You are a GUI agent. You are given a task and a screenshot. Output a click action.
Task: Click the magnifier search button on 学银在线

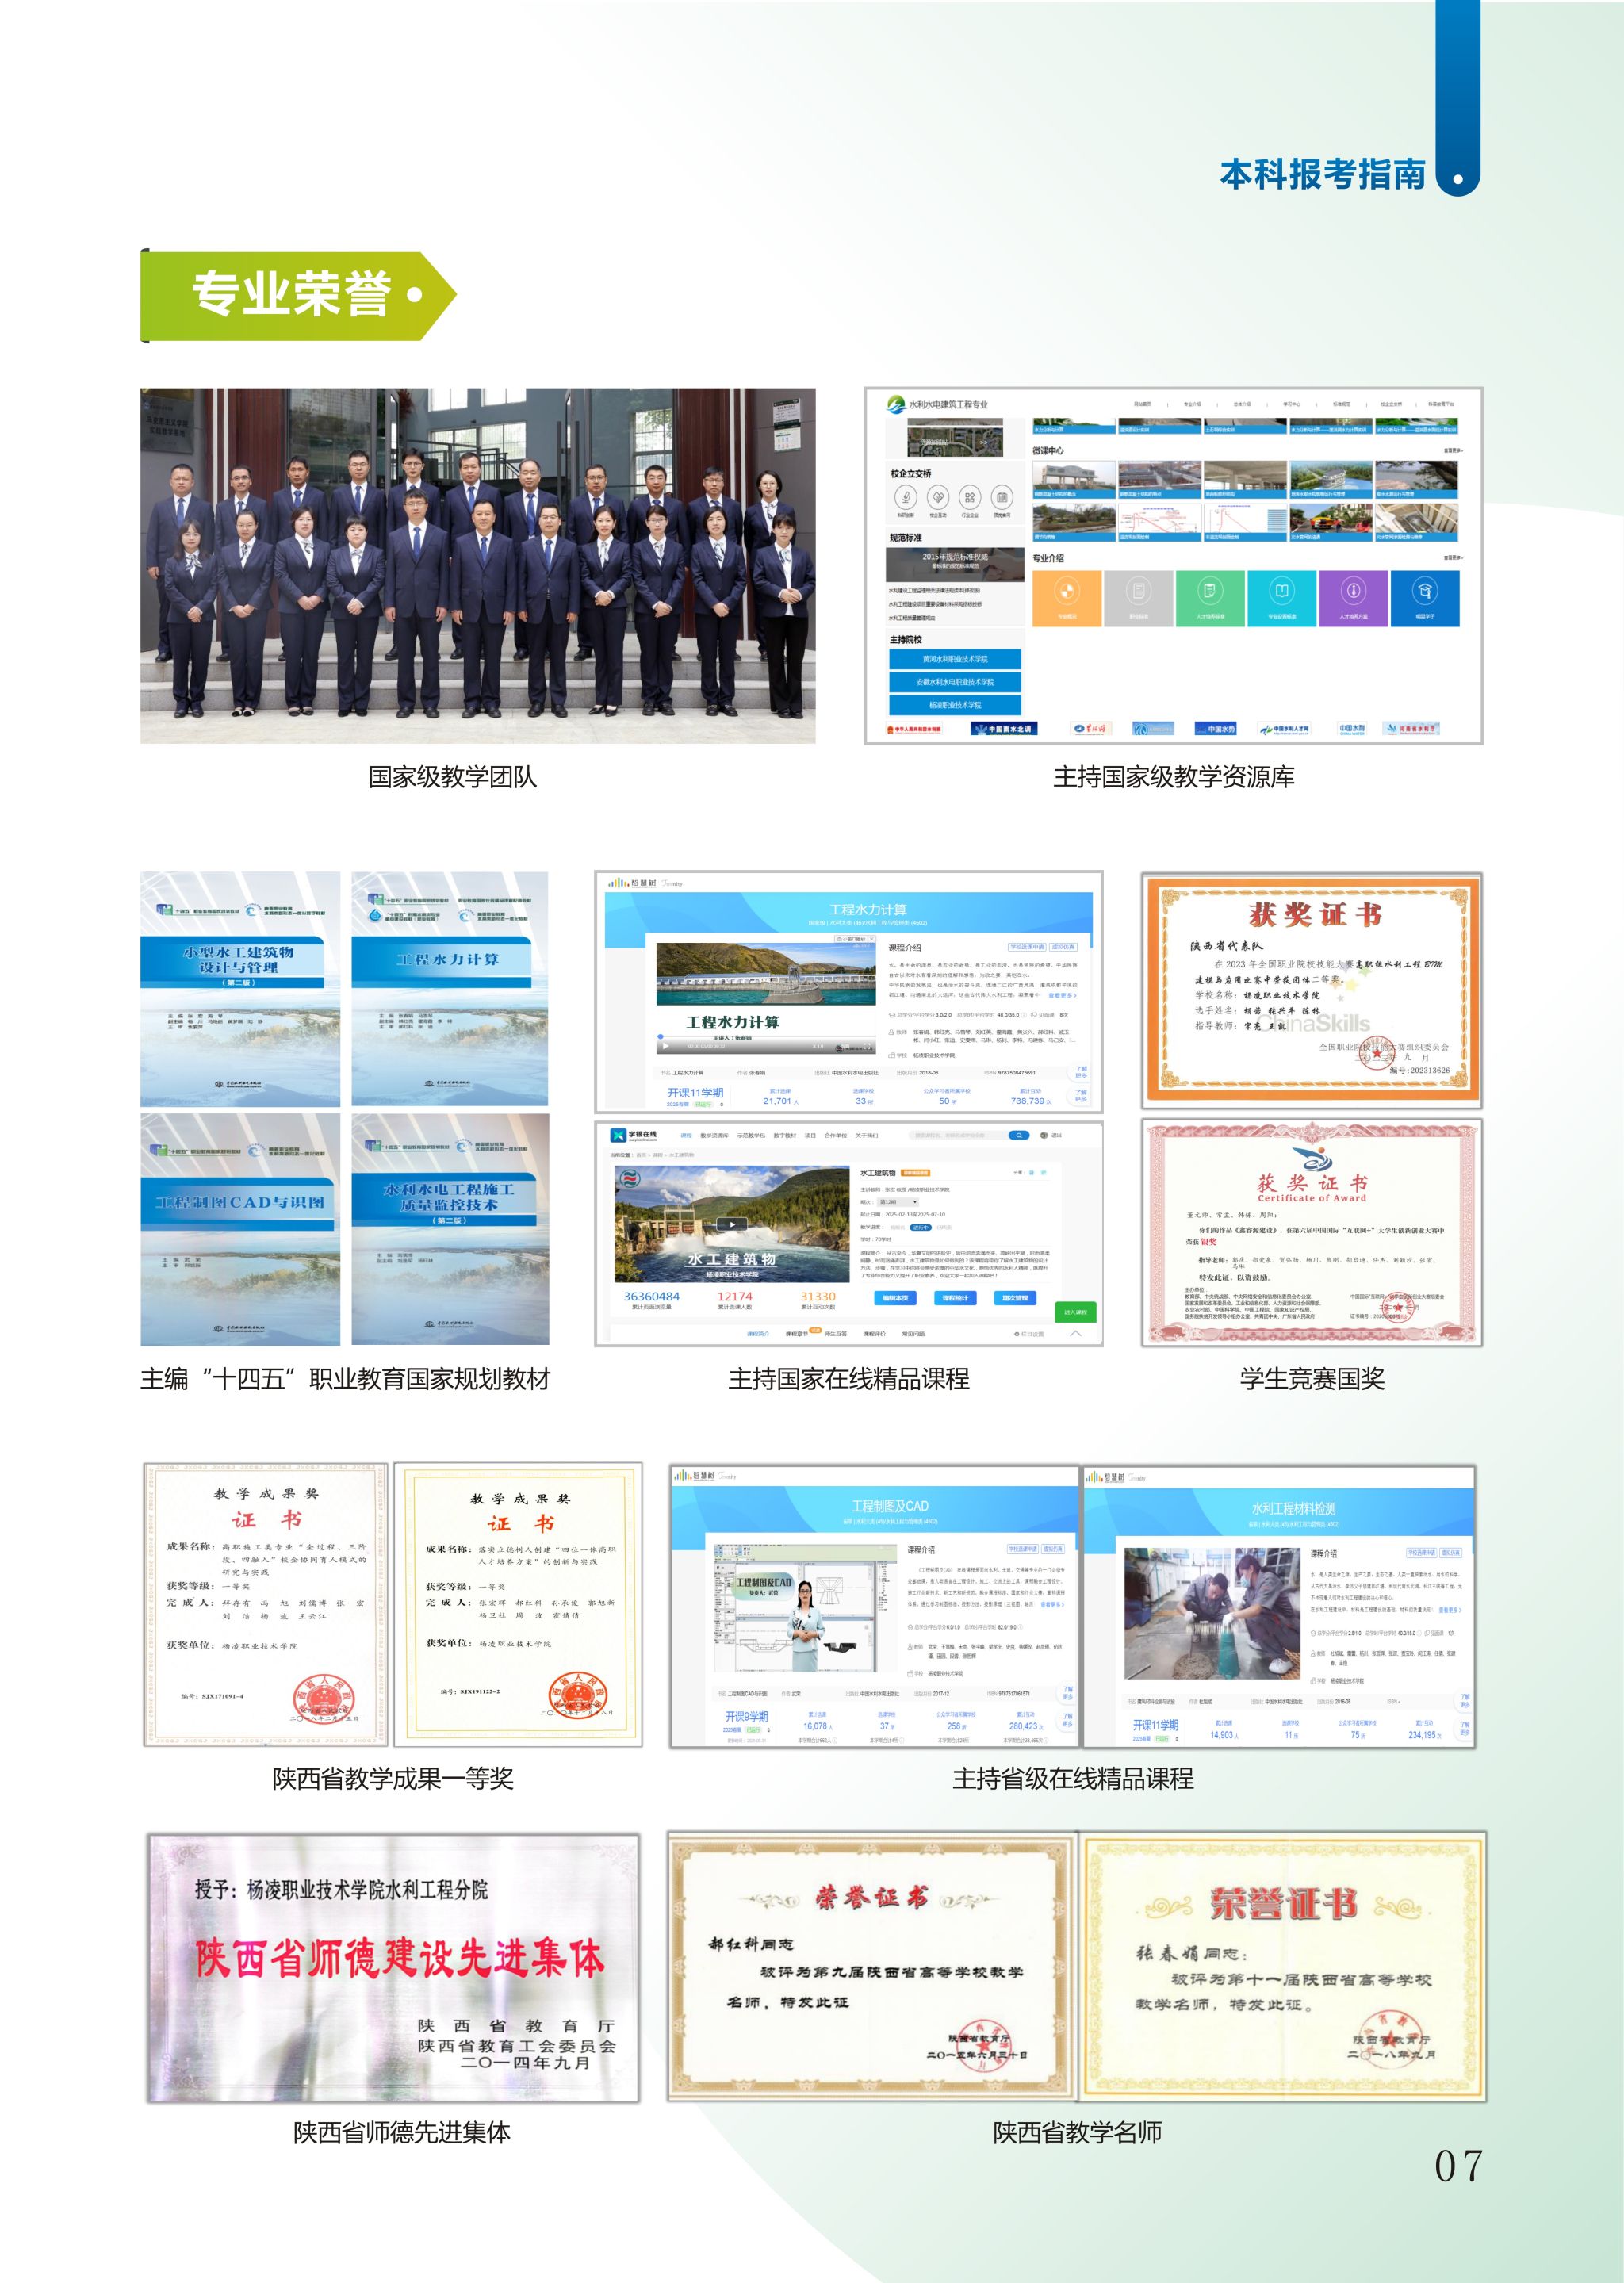click(1019, 1135)
